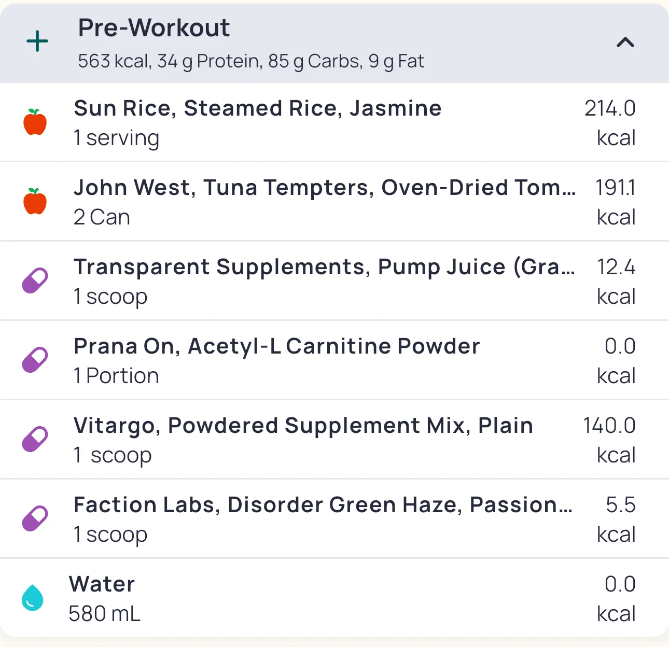Click the water droplet icon
This screenshot has height=647, width=669.
(x=33, y=598)
